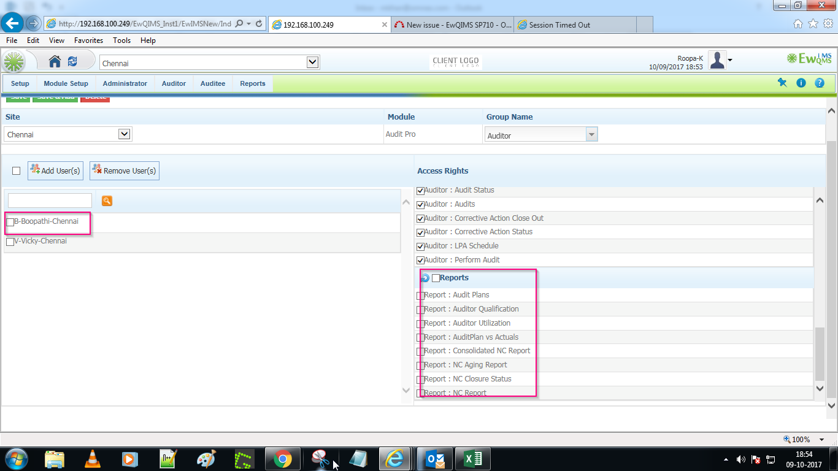
Task: Open the Auditee menu
Action: coord(213,83)
